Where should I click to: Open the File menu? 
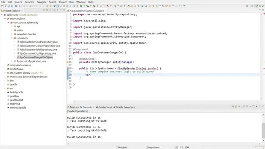point(3,2)
